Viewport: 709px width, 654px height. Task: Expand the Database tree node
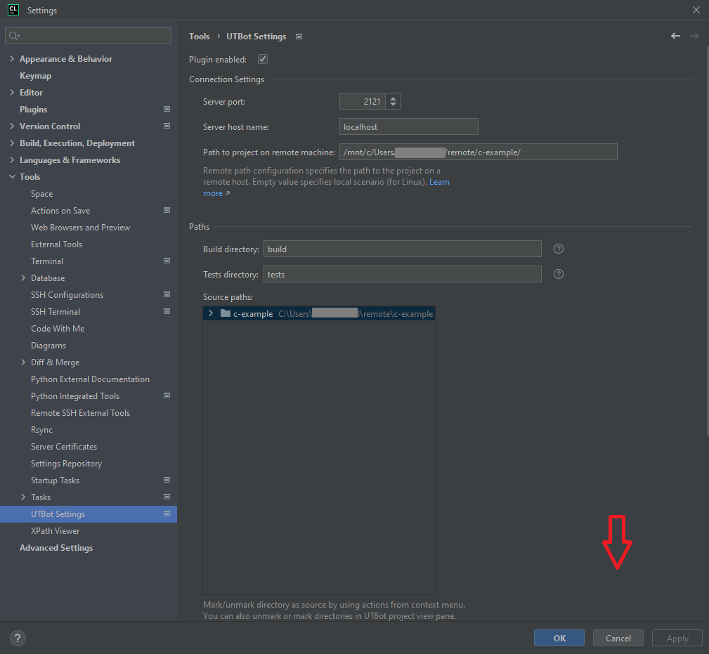23,278
